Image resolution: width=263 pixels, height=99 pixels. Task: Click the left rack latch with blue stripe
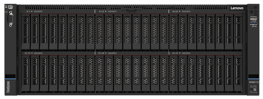(x=10, y=77)
